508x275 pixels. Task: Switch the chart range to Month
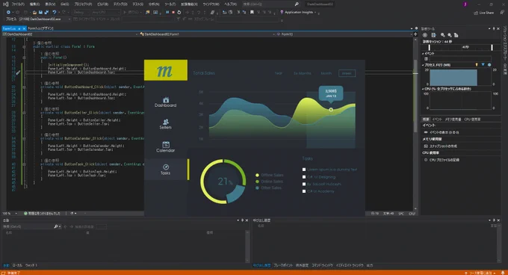click(x=326, y=73)
